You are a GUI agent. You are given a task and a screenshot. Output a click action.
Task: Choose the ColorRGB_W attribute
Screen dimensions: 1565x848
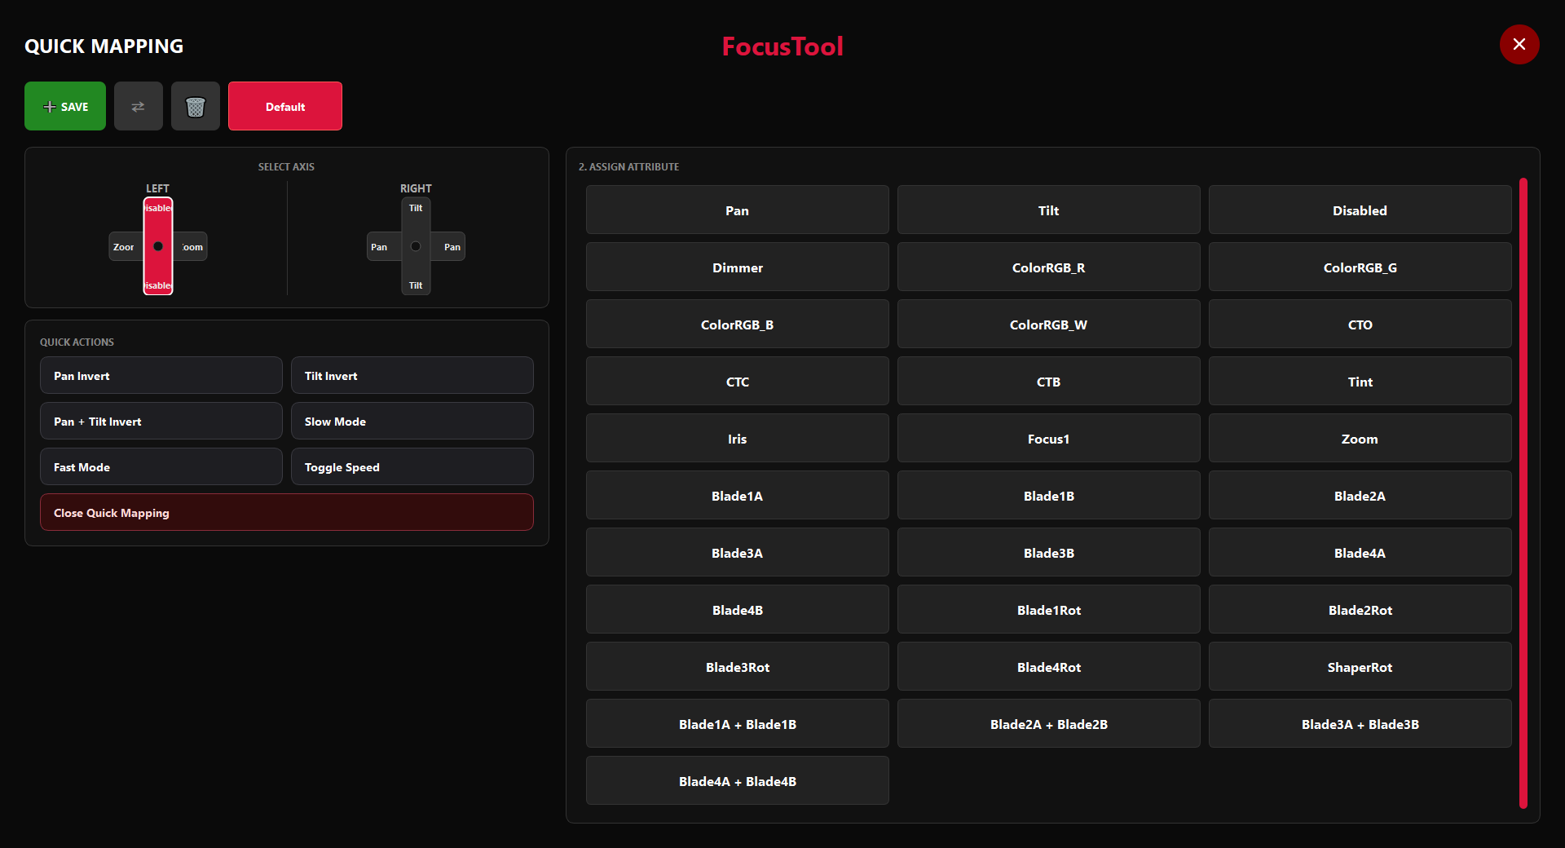pos(1049,324)
